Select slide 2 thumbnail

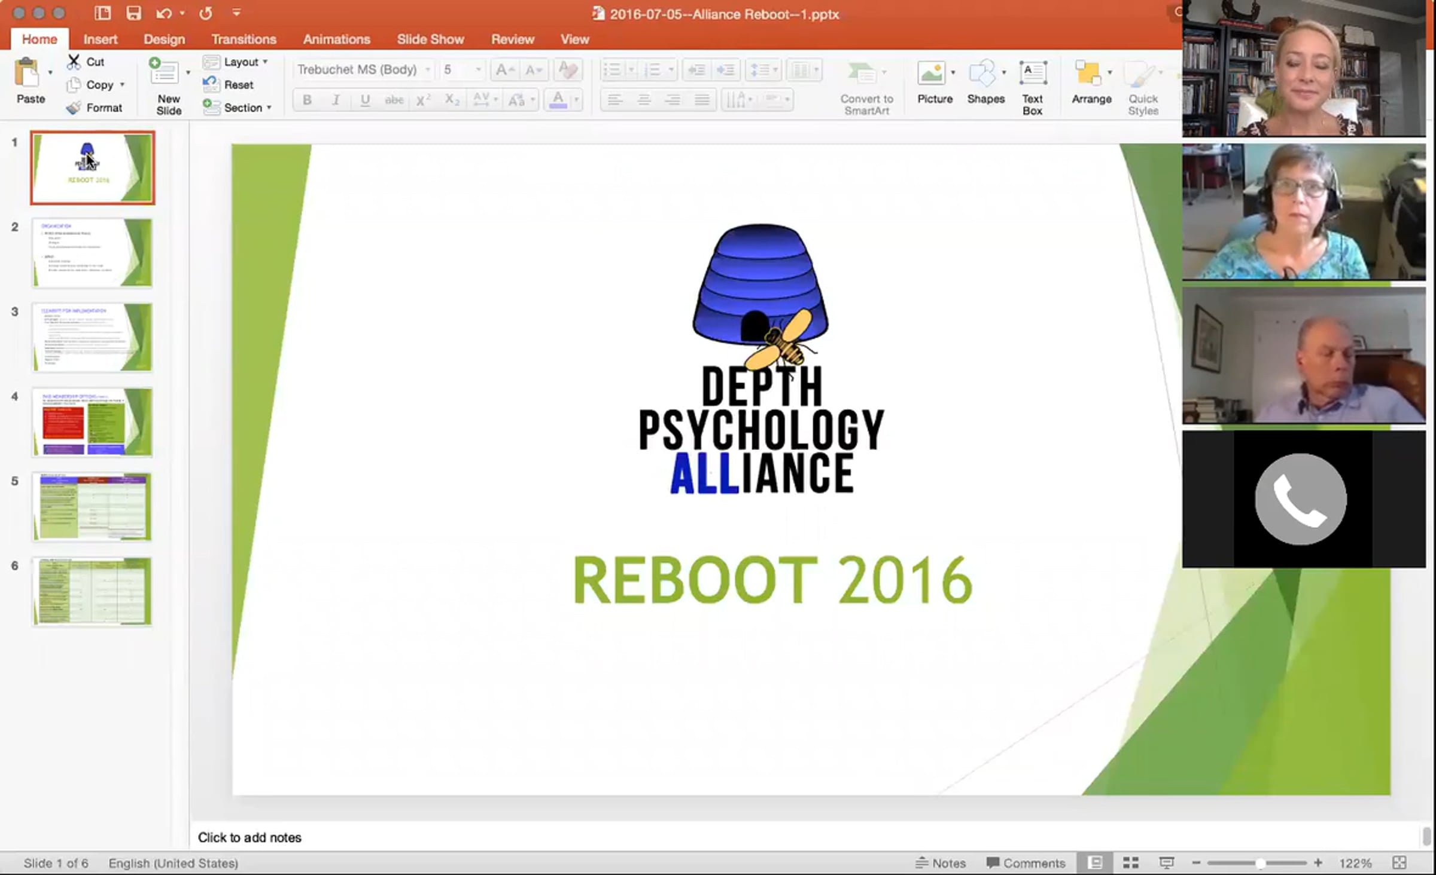click(x=92, y=253)
